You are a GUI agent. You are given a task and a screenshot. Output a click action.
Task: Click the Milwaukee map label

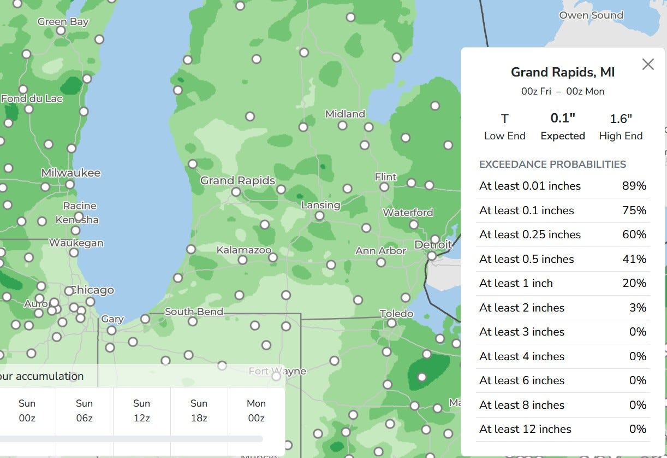coord(71,173)
